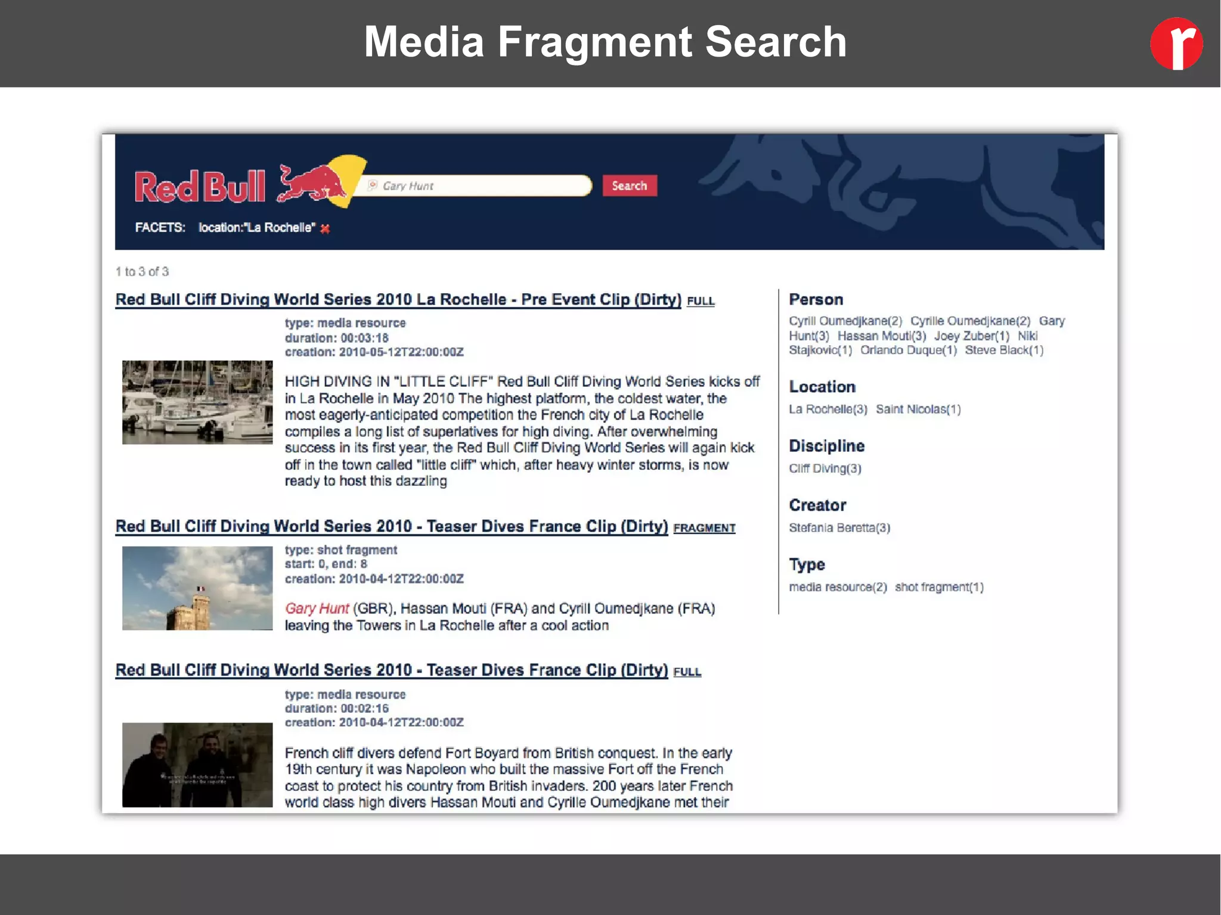Click the 'creation: 2010-05-12T22:00:00Z' text
The image size is (1221, 915).
pos(374,352)
